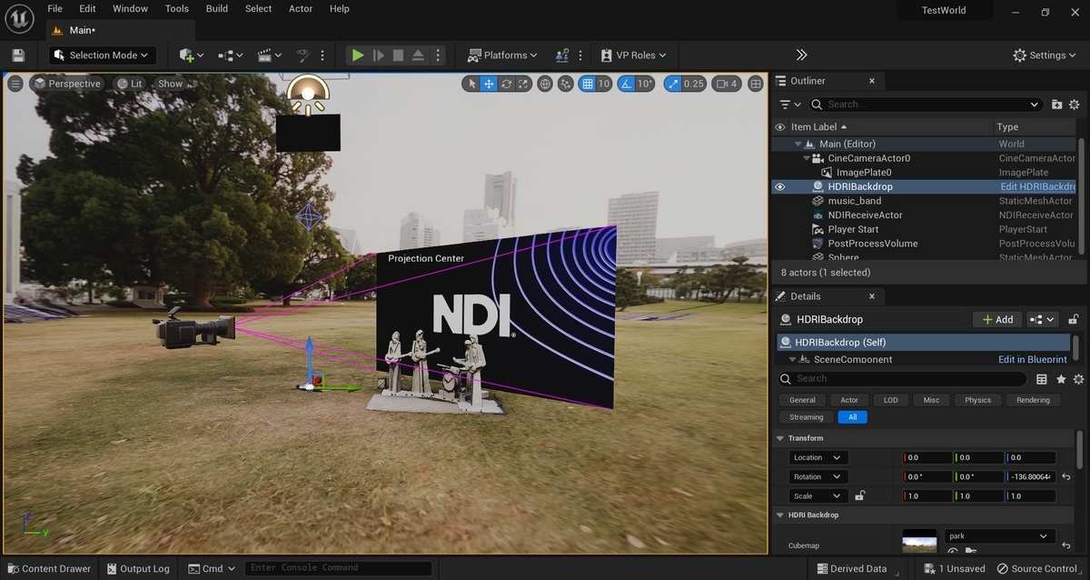
Task: Open the Lit view mode menu
Action: pos(130,84)
